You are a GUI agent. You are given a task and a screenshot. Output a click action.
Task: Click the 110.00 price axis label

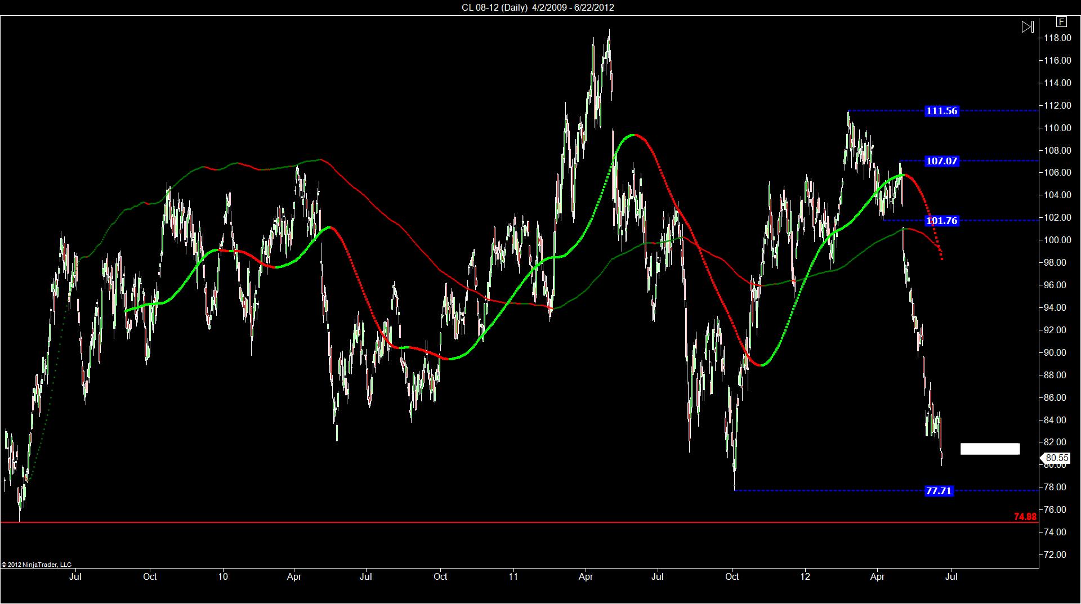1057,128
